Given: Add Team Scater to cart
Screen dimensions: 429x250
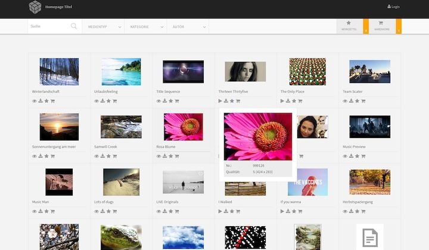Looking at the screenshot, I should point(362,101).
